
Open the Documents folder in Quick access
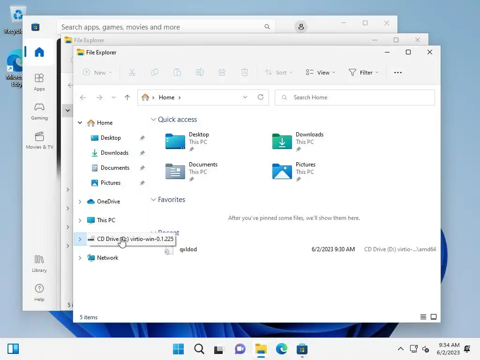[191, 172]
